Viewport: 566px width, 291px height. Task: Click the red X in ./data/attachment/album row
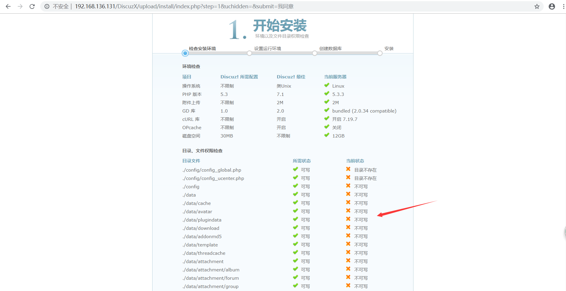[x=348, y=269]
